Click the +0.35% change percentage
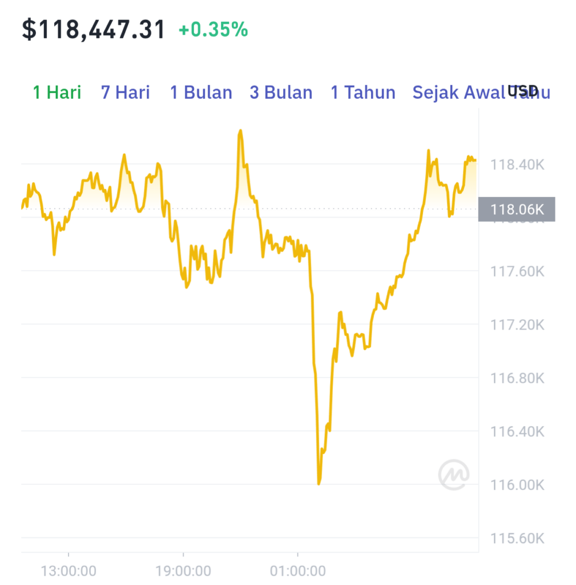 pos(214,30)
